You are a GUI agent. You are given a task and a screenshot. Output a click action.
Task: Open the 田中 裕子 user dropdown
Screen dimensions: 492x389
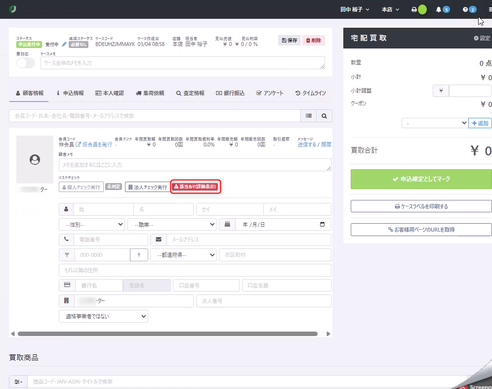(x=355, y=10)
